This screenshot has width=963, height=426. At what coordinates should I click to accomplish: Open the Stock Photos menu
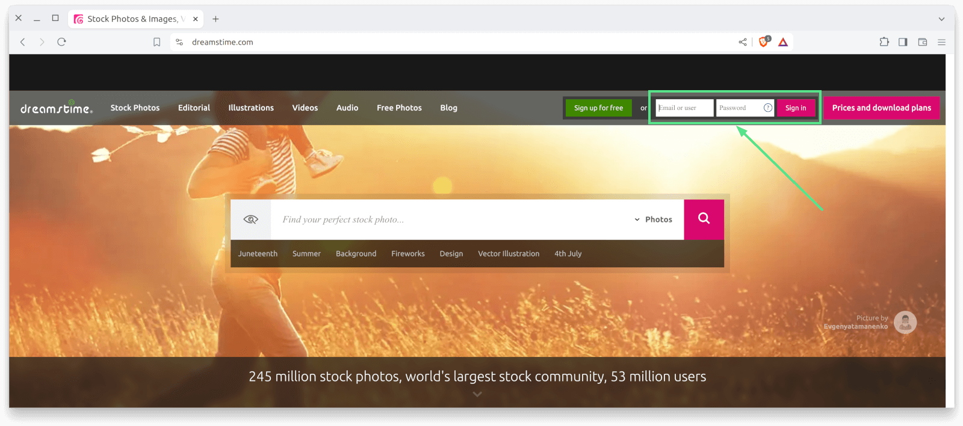pyautogui.click(x=135, y=108)
